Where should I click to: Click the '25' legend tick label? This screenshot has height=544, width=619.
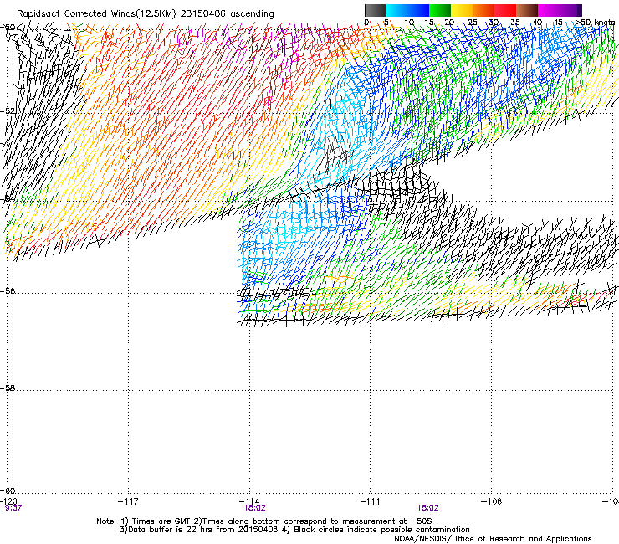(x=472, y=23)
